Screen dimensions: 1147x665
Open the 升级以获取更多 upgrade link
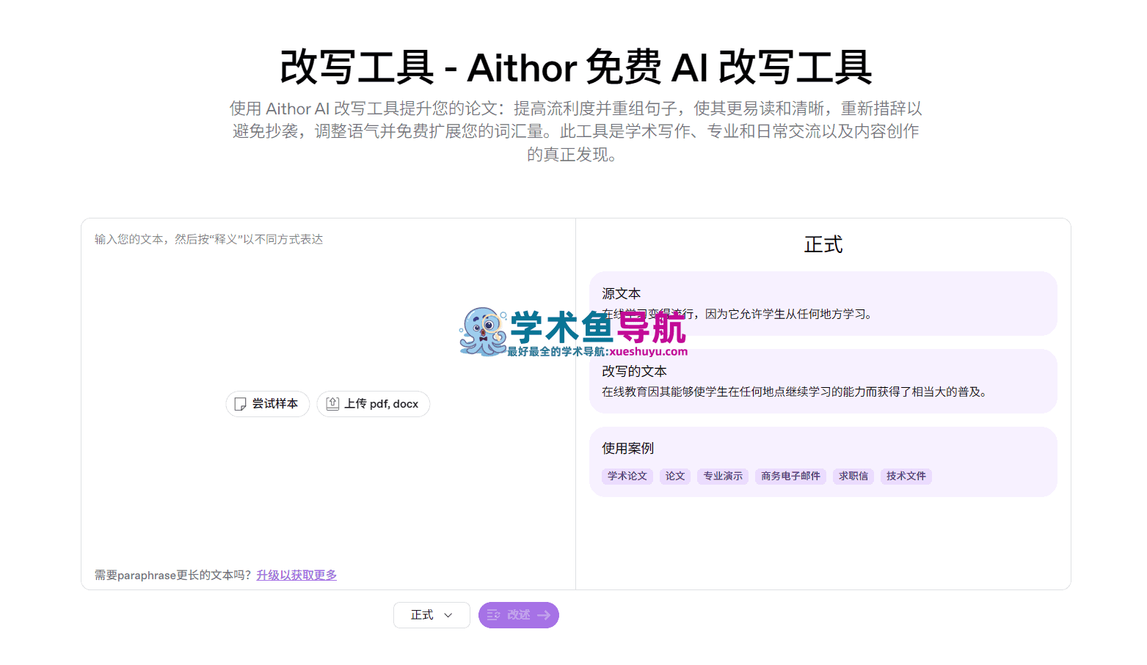tap(296, 576)
